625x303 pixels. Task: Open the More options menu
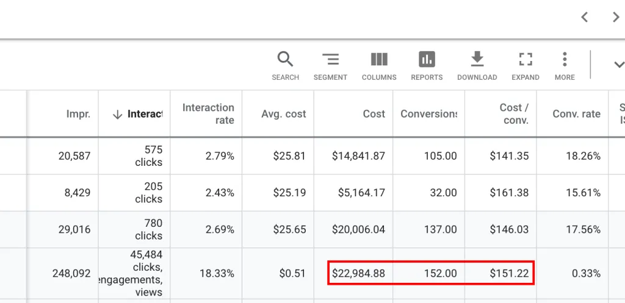coord(565,66)
